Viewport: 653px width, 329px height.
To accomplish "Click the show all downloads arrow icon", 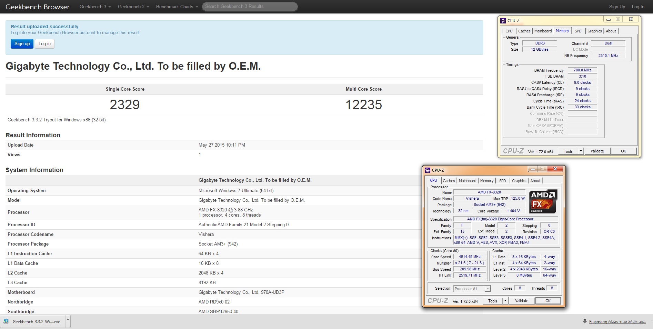I will tap(584, 321).
